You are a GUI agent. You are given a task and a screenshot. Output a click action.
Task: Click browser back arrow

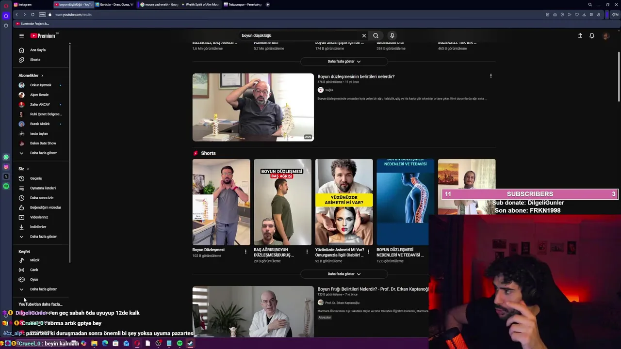click(16, 15)
